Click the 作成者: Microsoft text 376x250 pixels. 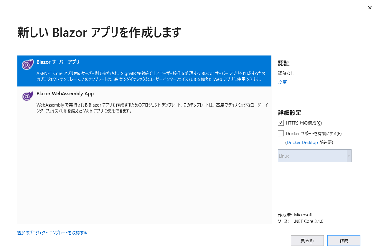pos(295,215)
